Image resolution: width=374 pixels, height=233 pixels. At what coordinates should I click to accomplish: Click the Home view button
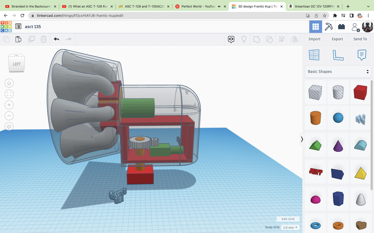9,83
